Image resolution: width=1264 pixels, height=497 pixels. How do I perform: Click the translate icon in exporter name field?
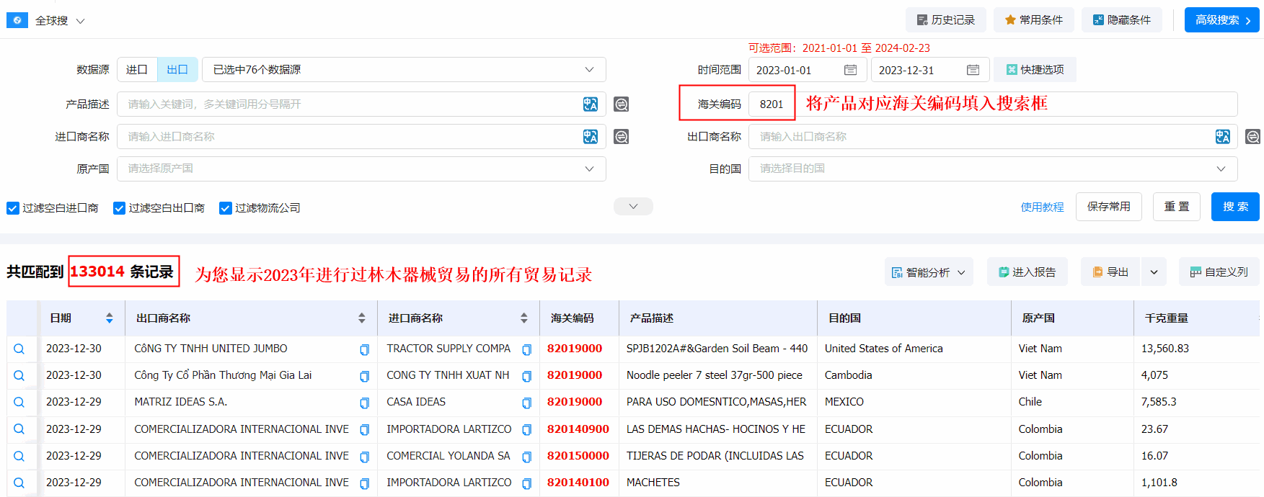coord(1222,137)
